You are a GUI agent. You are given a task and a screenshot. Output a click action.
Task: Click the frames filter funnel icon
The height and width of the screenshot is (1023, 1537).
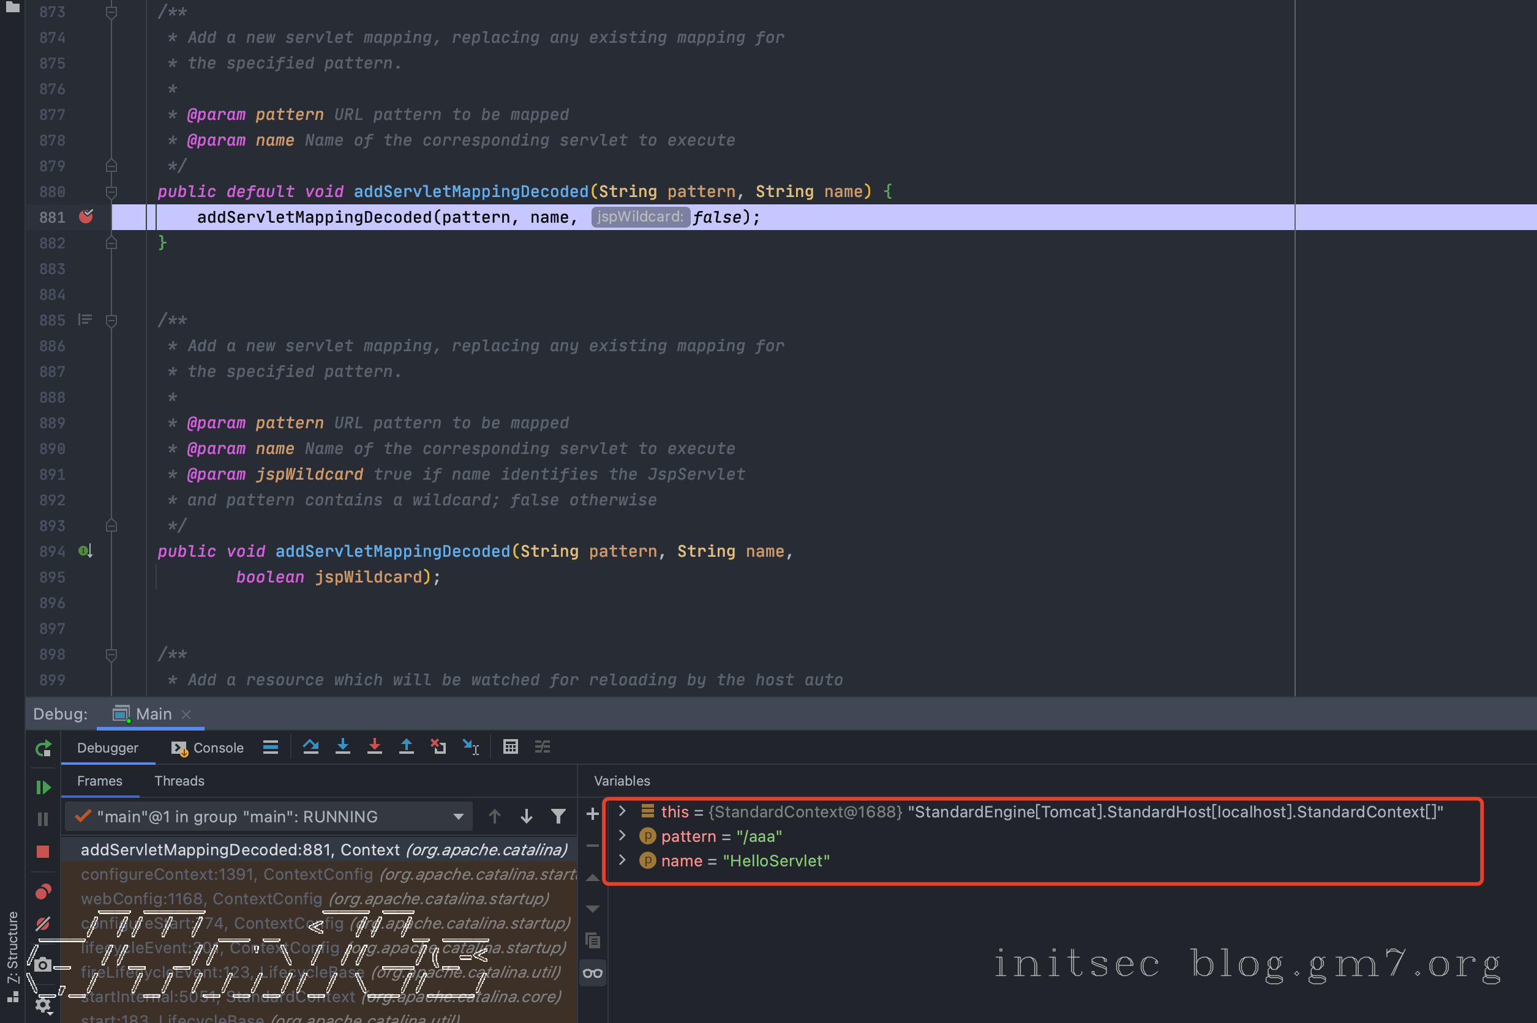point(558,816)
